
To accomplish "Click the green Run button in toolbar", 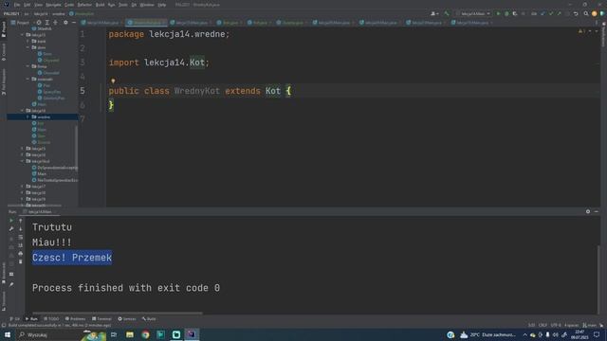I will tap(498, 13).
